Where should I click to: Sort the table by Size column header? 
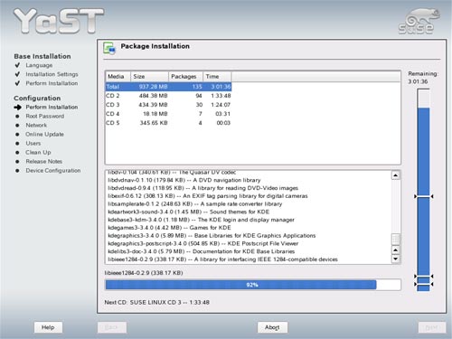[149, 77]
